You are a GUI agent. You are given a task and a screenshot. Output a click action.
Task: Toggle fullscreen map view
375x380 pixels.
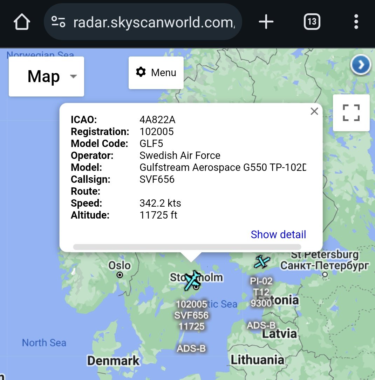pyautogui.click(x=351, y=113)
